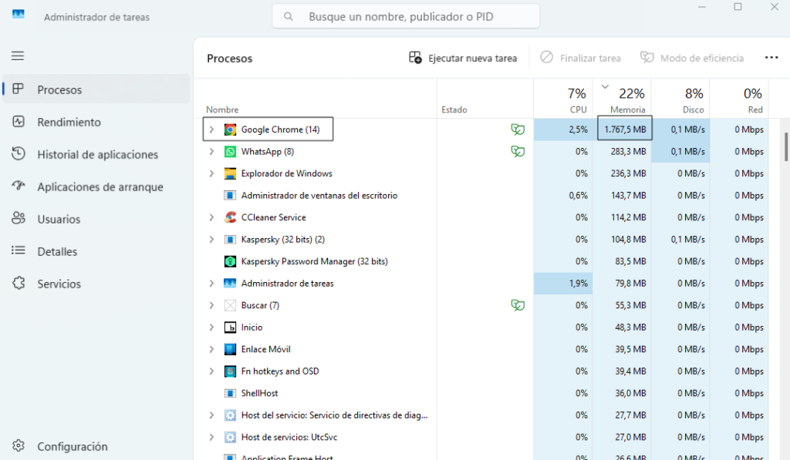Image resolution: width=790 pixels, height=460 pixels.
Task: Expand the Administrador de tareas process
Action: 211,284
